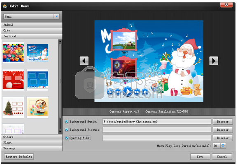
Task: Click the Title7 video frame in preview
Action: [124, 40]
